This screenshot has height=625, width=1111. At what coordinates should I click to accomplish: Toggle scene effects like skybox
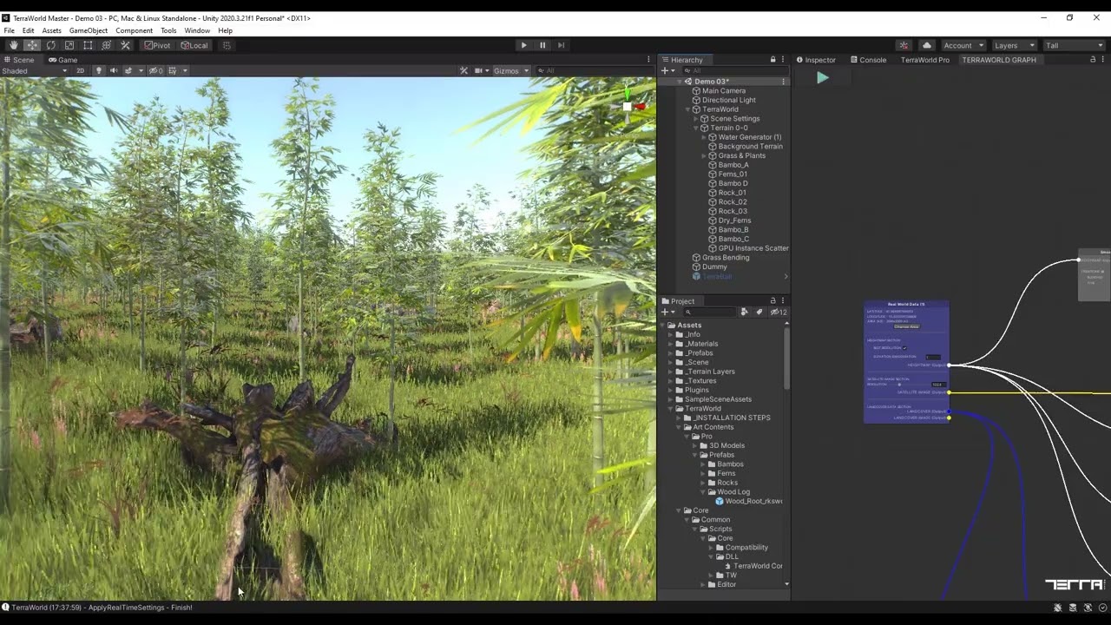(x=128, y=70)
